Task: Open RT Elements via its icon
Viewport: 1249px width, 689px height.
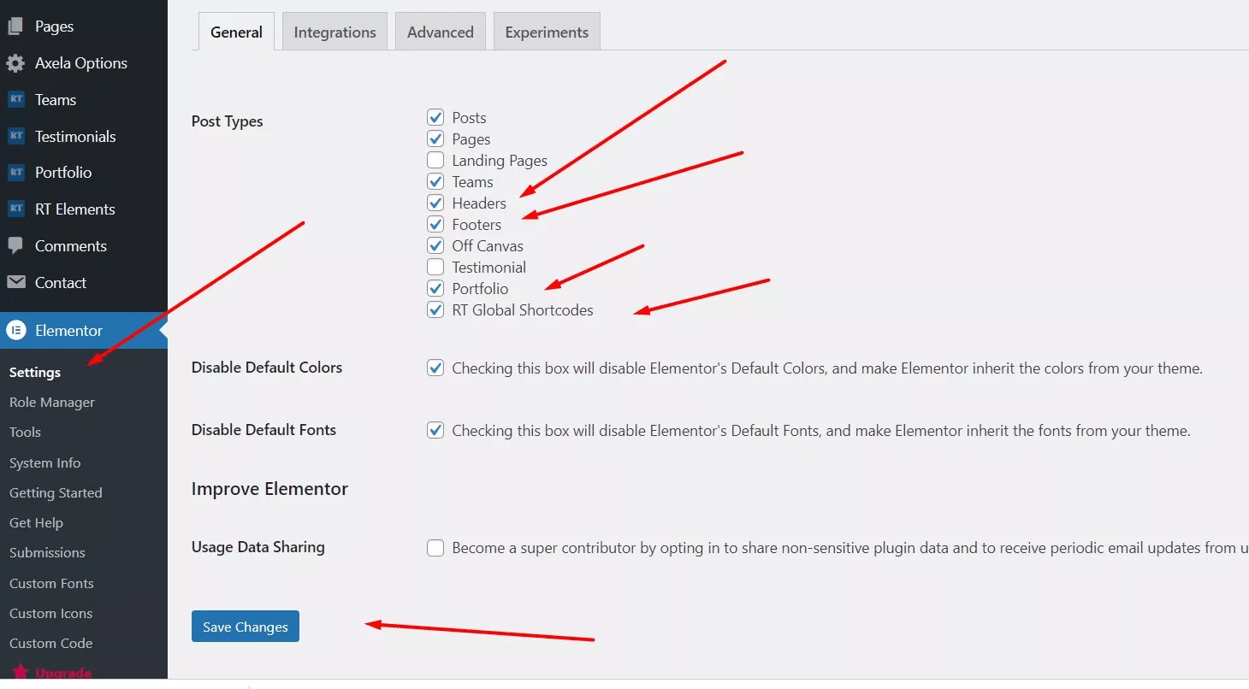Action: pyautogui.click(x=17, y=209)
